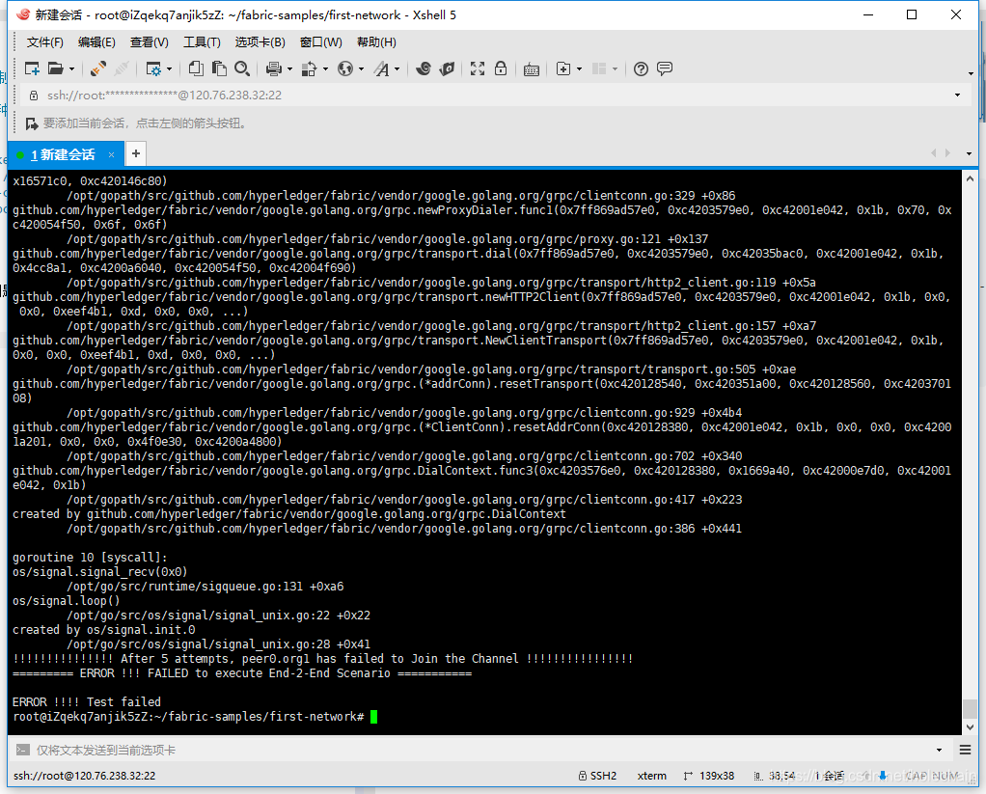The height and width of the screenshot is (794, 986).
Task: Click the 'ERROR !!!! Test failed' terminal line
Action: pyautogui.click(x=87, y=702)
